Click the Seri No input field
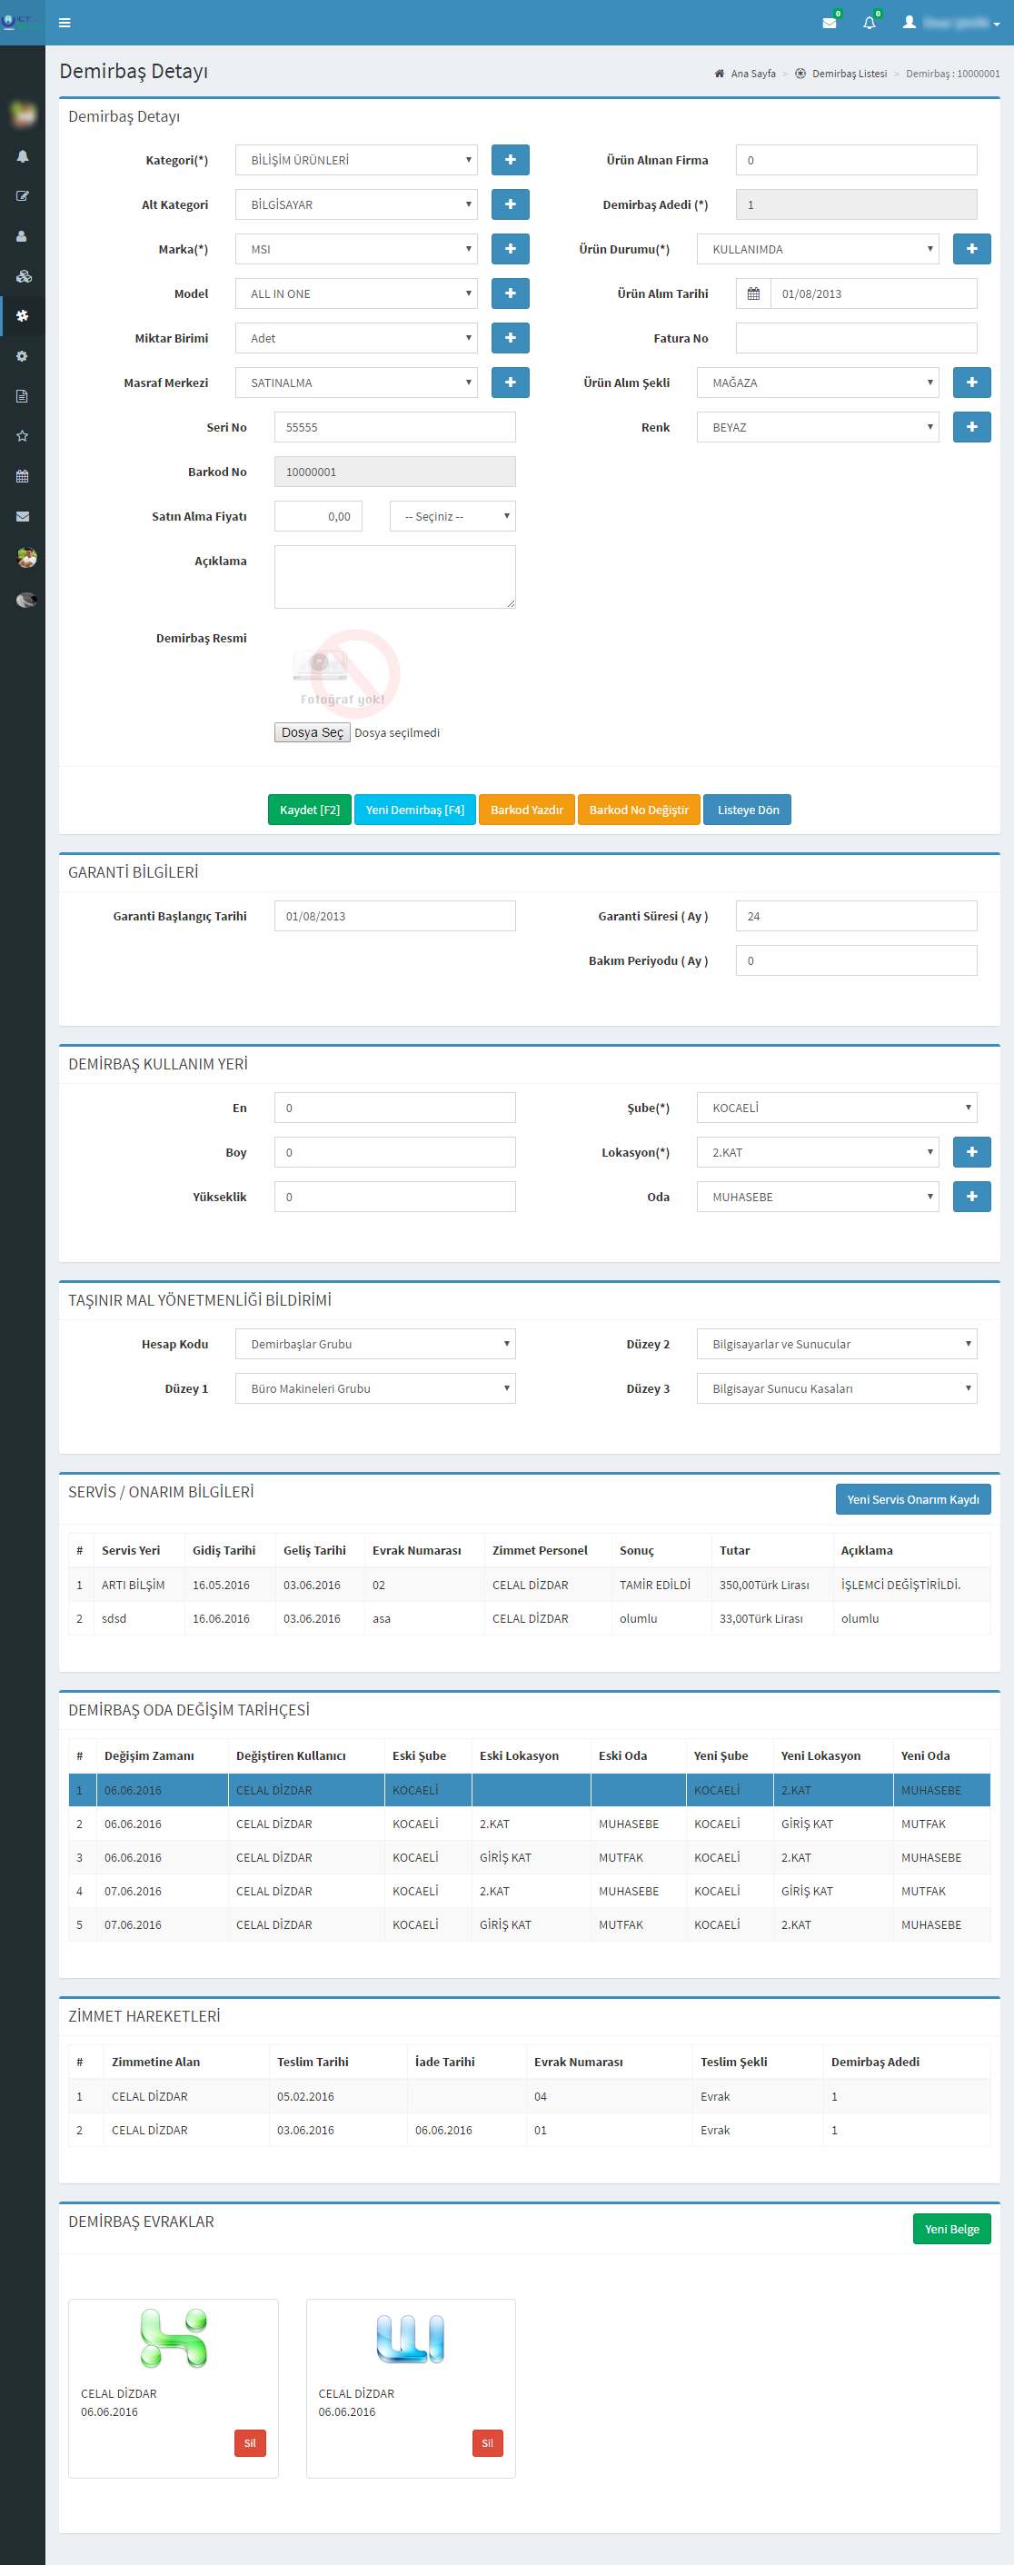 [394, 427]
